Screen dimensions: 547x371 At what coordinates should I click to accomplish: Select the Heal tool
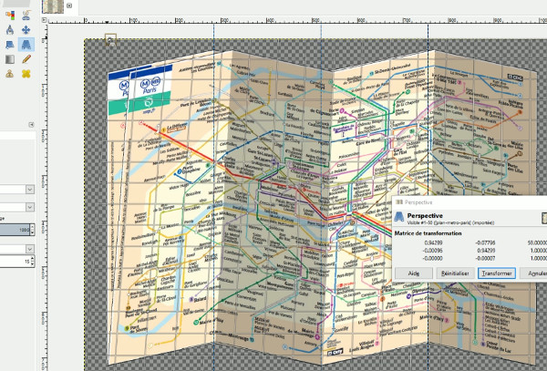point(26,74)
